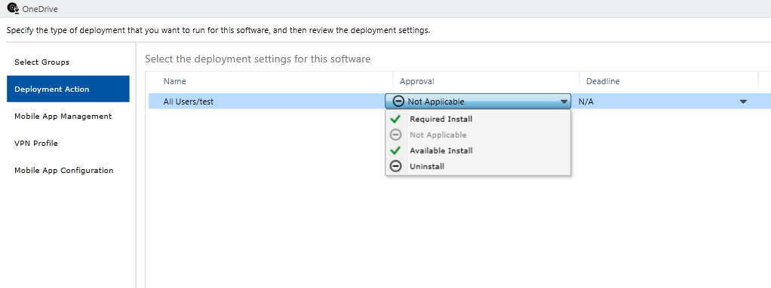Click the Deadline column header
The height and width of the screenshot is (288, 771).
click(603, 81)
